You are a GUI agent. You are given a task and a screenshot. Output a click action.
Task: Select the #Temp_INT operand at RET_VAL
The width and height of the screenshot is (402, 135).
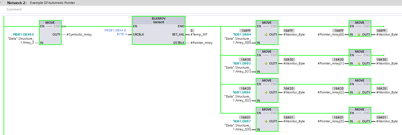[199, 34]
